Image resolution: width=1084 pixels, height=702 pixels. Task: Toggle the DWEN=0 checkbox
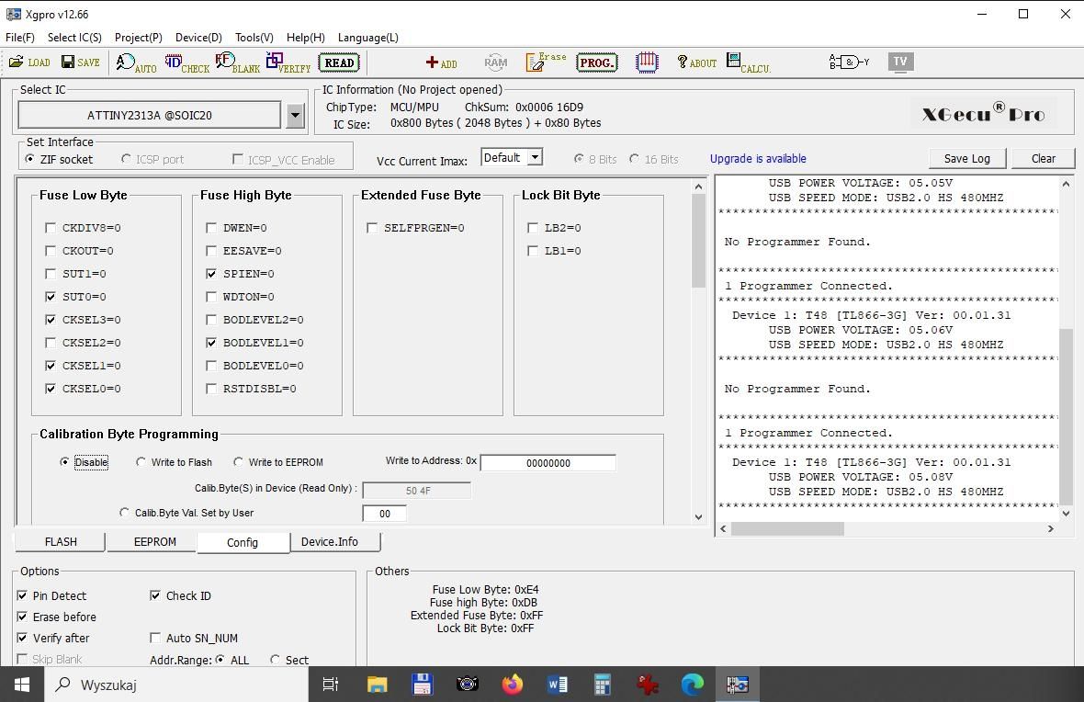(211, 228)
